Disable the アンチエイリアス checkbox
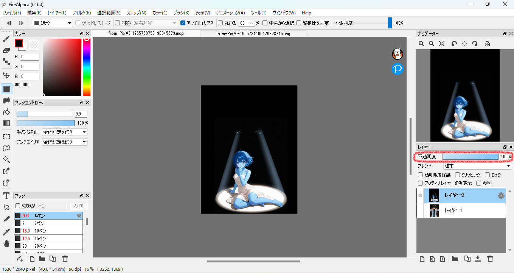The height and width of the screenshot is (273, 514). pos(183,23)
